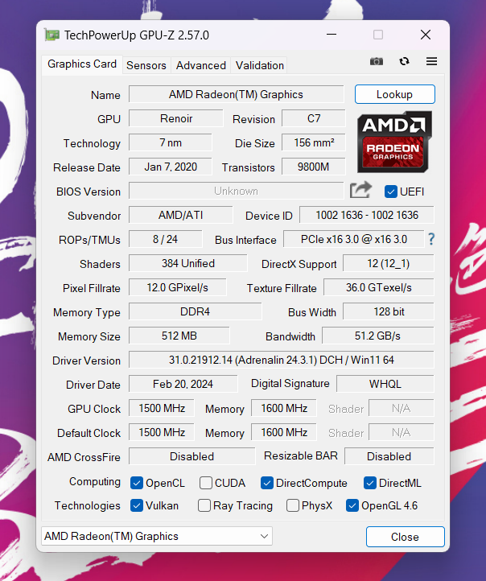Click the Bus Interface question mark icon
The height and width of the screenshot is (581, 486).
(431, 239)
